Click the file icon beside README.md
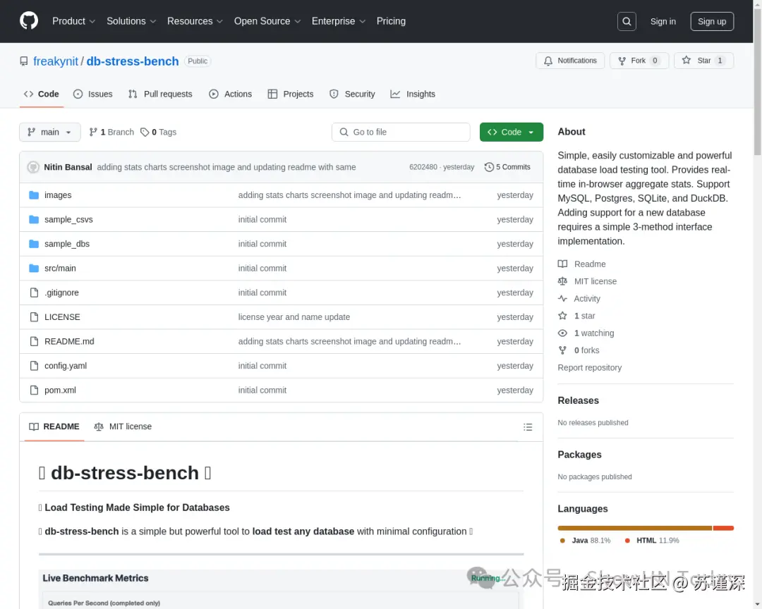Image resolution: width=762 pixels, height=609 pixels. [x=34, y=341]
